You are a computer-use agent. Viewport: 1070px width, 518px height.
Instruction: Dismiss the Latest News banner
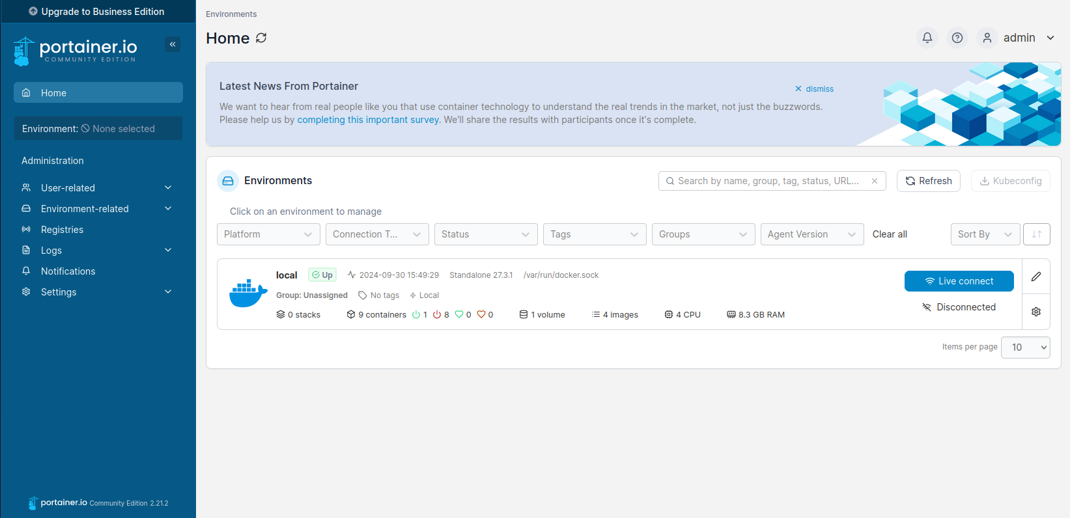[814, 89]
